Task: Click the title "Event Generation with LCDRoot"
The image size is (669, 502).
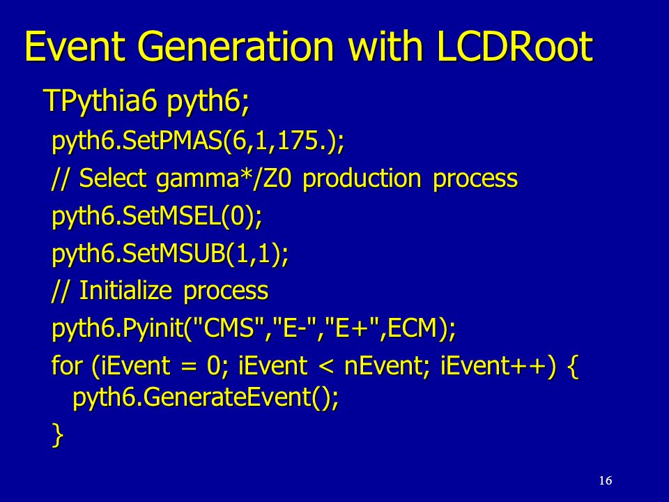Action: (x=309, y=46)
